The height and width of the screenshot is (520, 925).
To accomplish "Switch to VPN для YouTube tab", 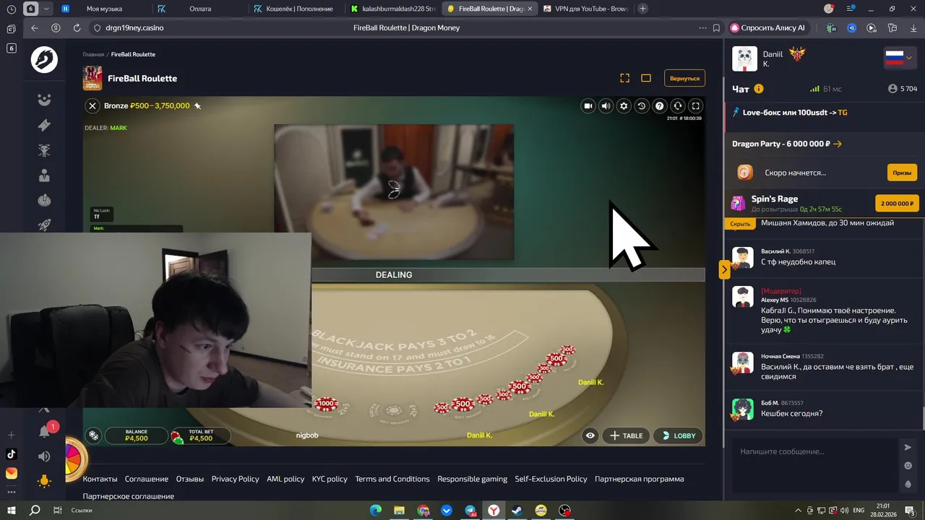I will (x=585, y=9).
